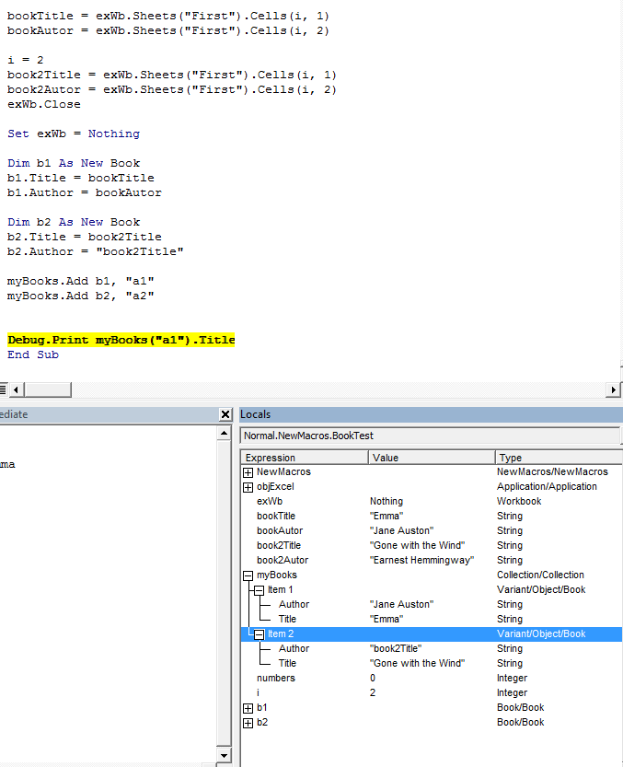Click the Expression column header
This screenshot has width=623, height=767.
305,458
